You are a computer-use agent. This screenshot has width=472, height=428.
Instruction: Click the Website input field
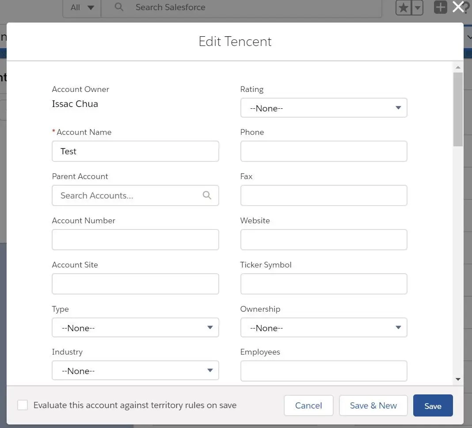(x=324, y=240)
